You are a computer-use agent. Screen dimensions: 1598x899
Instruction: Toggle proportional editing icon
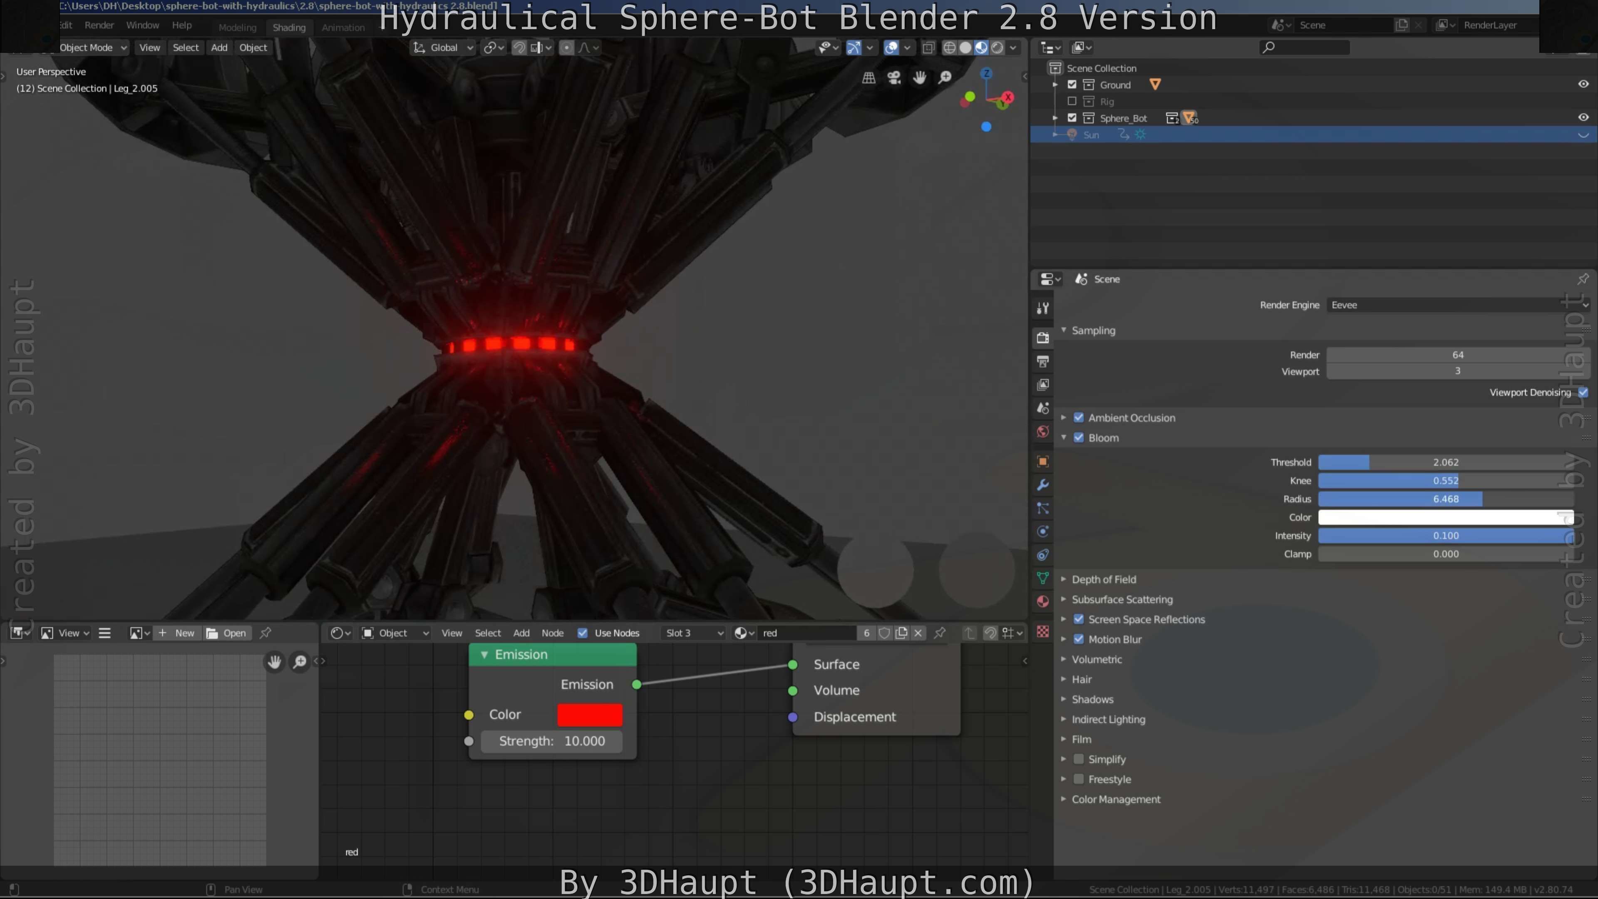(566, 48)
